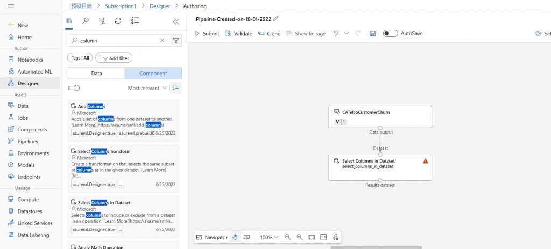This screenshot has width=551, height=249.
Task: Edit the pipeline name pencil icon
Action: pos(276,19)
